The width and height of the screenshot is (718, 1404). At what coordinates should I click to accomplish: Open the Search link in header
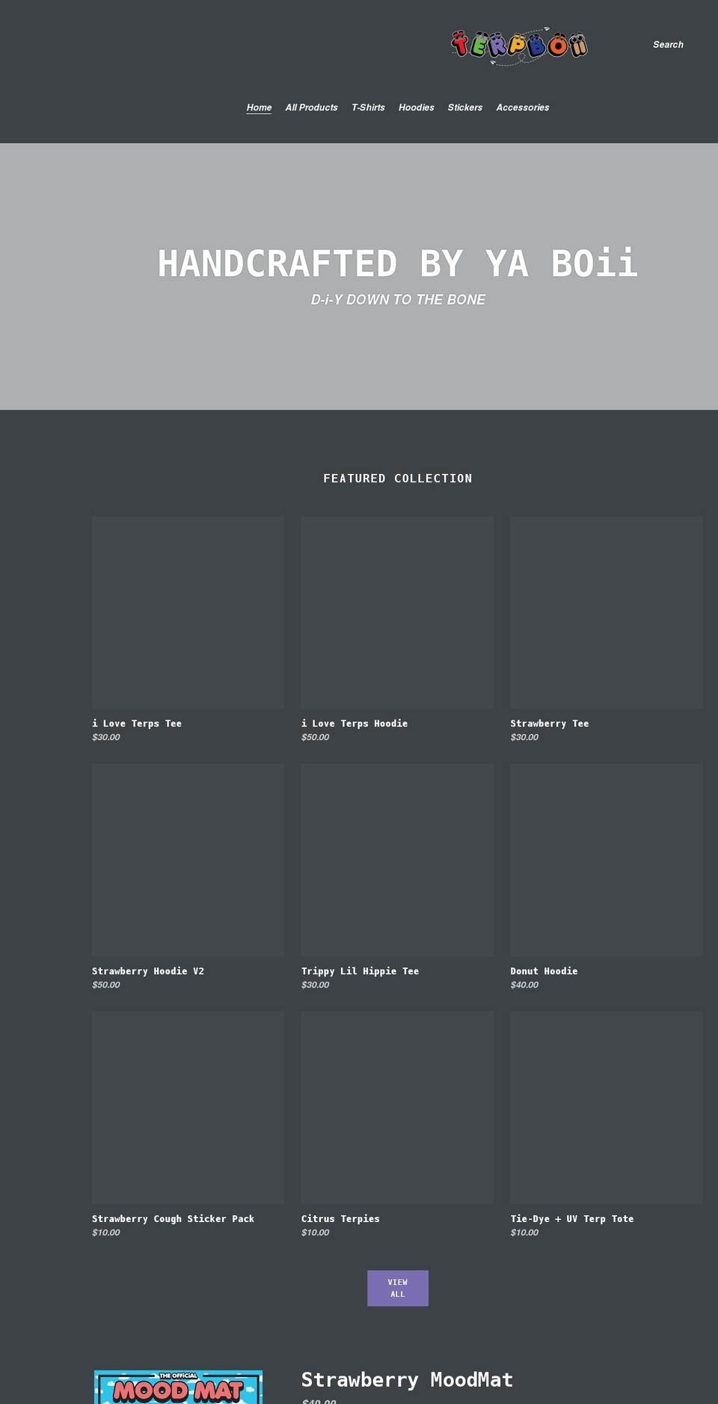coord(668,45)
